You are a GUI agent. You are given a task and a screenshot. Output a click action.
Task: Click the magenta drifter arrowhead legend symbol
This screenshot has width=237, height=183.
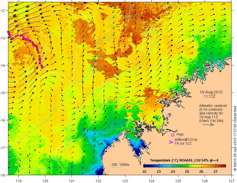pyautogui.click(x=171, y=142)
